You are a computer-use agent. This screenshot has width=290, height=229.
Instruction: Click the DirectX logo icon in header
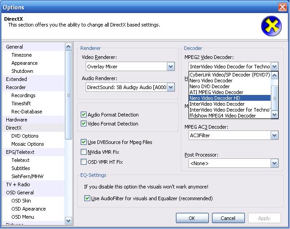coord(272,26)
